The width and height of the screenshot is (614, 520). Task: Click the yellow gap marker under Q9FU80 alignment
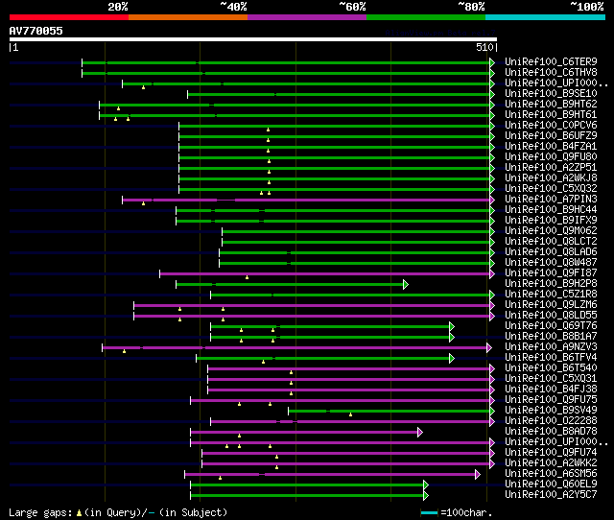coord(269,161)
